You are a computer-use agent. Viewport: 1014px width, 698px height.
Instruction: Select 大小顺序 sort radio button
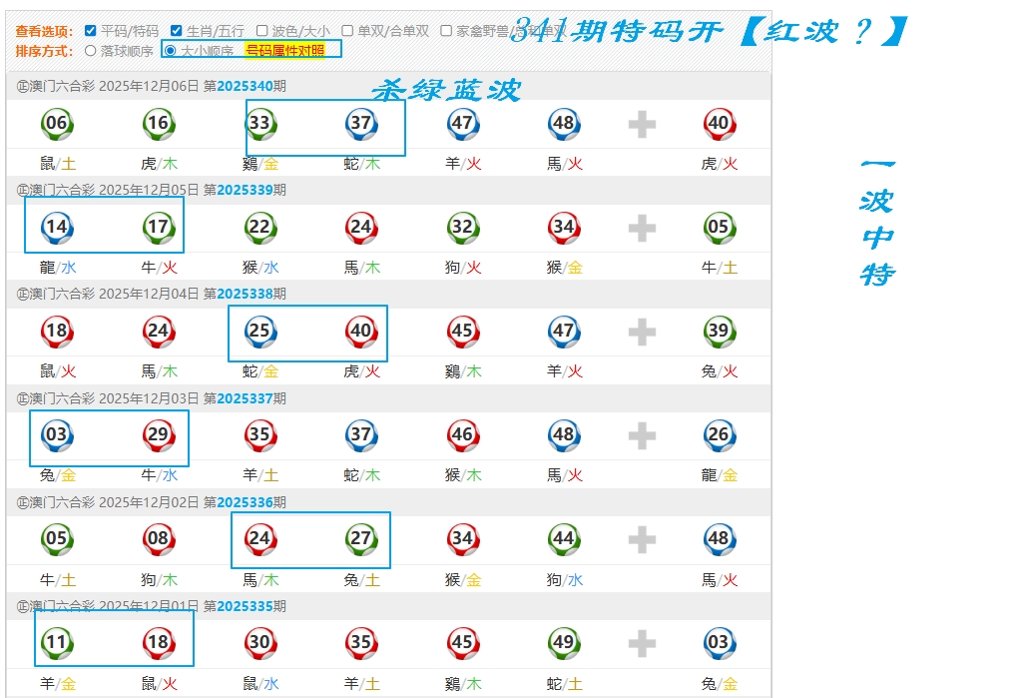[x=171, y=50]
